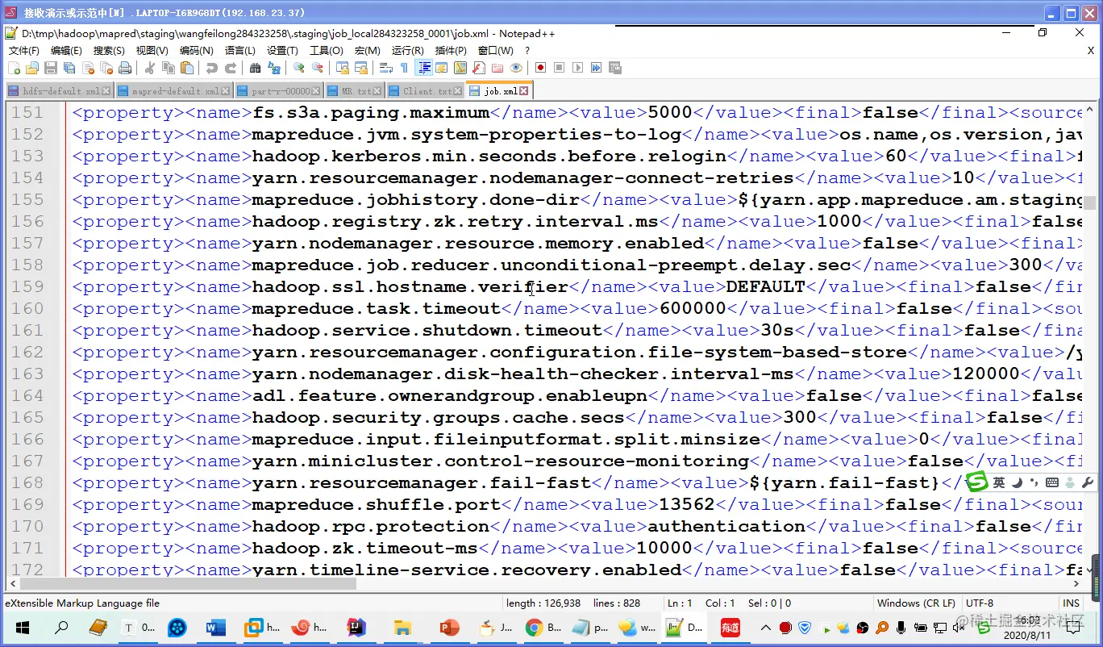
Task: Save the recorded macro from the toolbar
Action: click(614, 68)
